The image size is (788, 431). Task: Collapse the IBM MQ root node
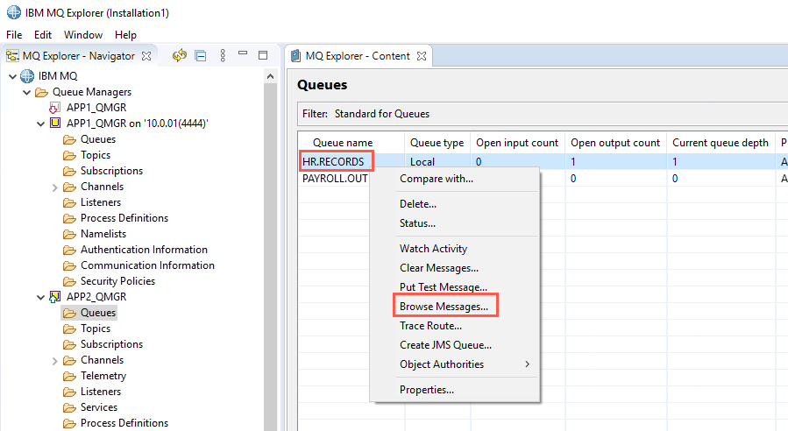(x=12, y=76)
